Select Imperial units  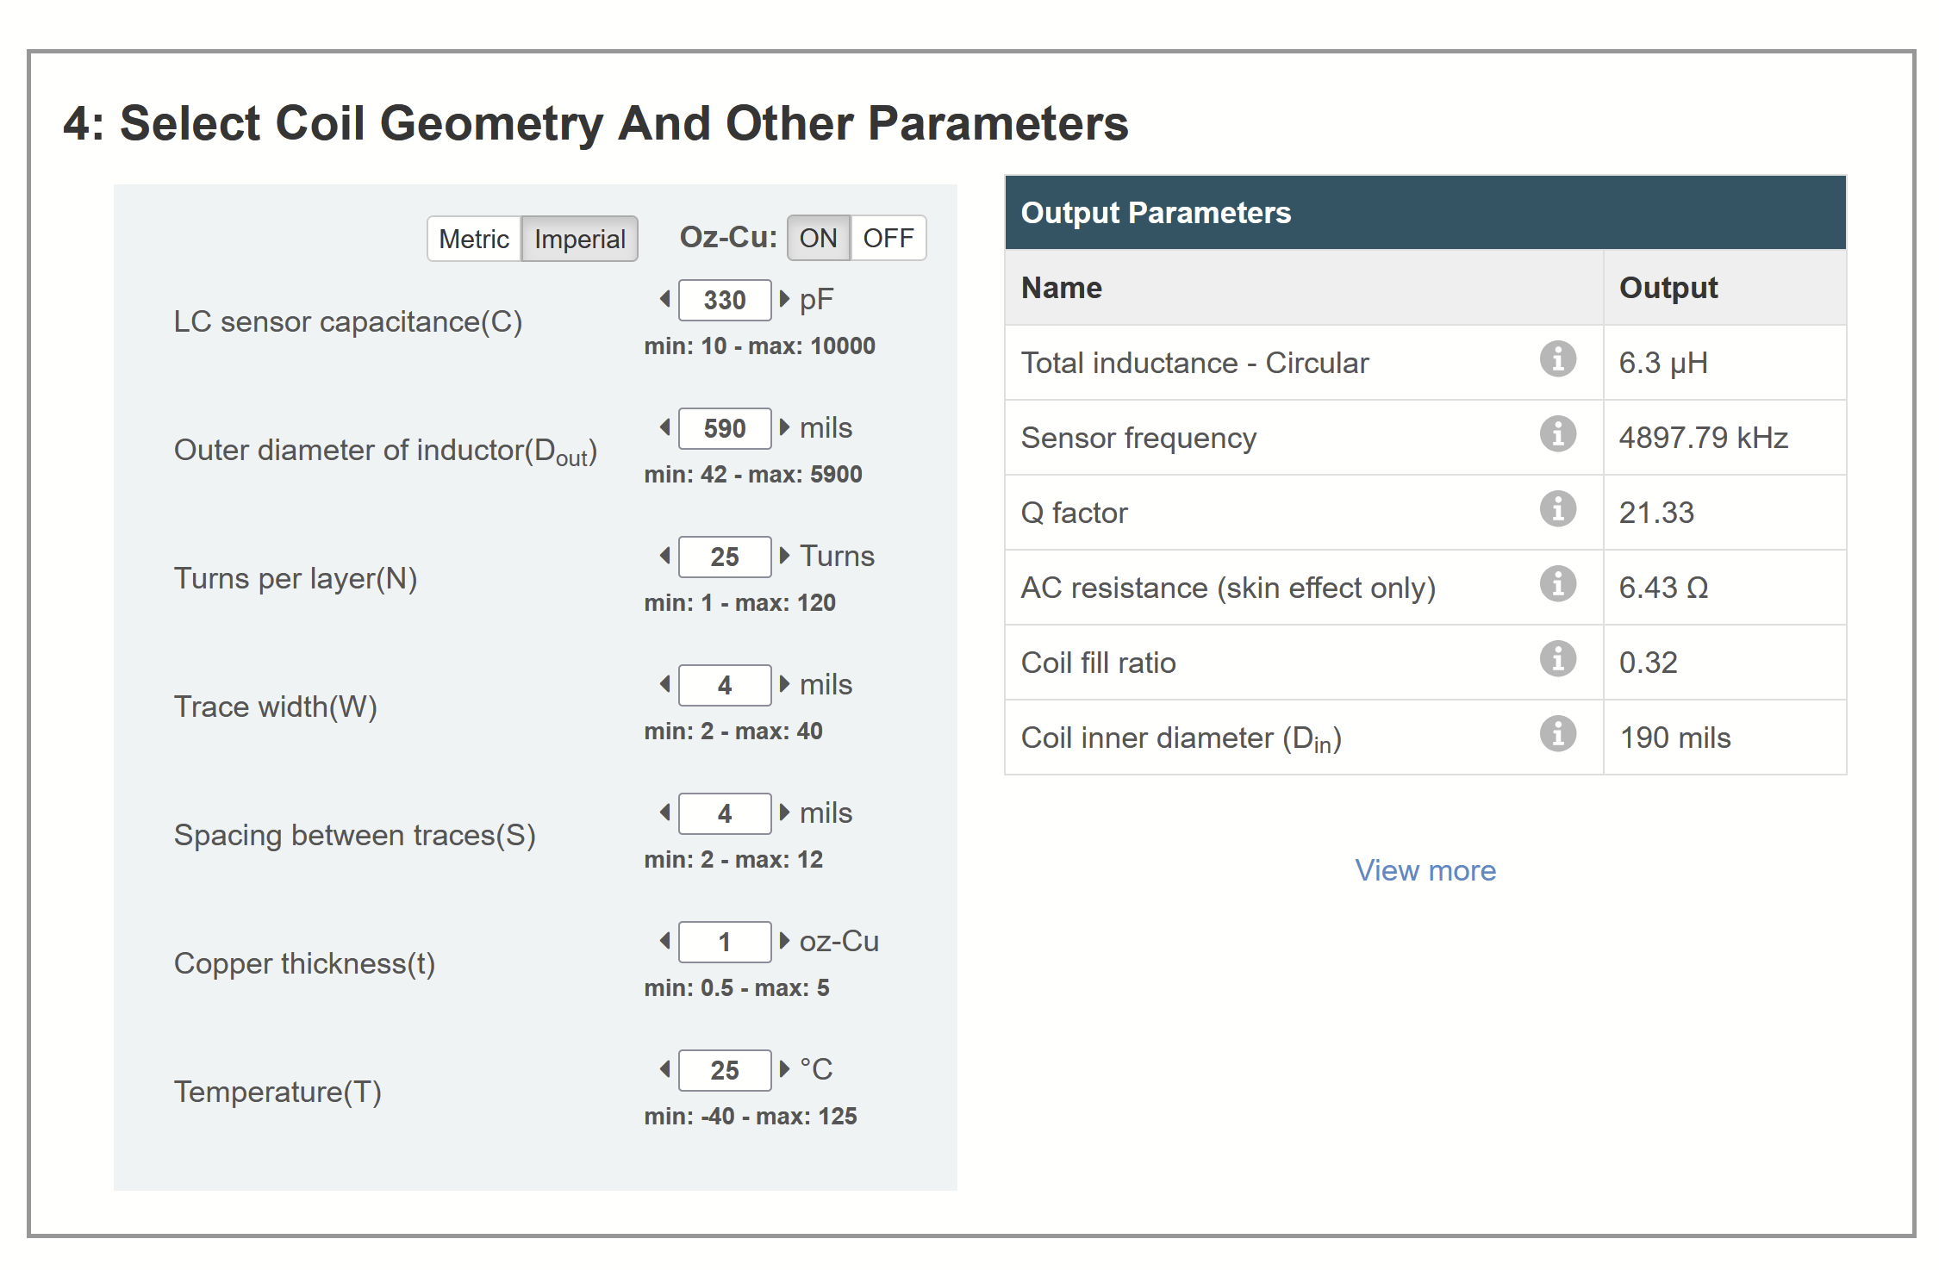[579, 239]
